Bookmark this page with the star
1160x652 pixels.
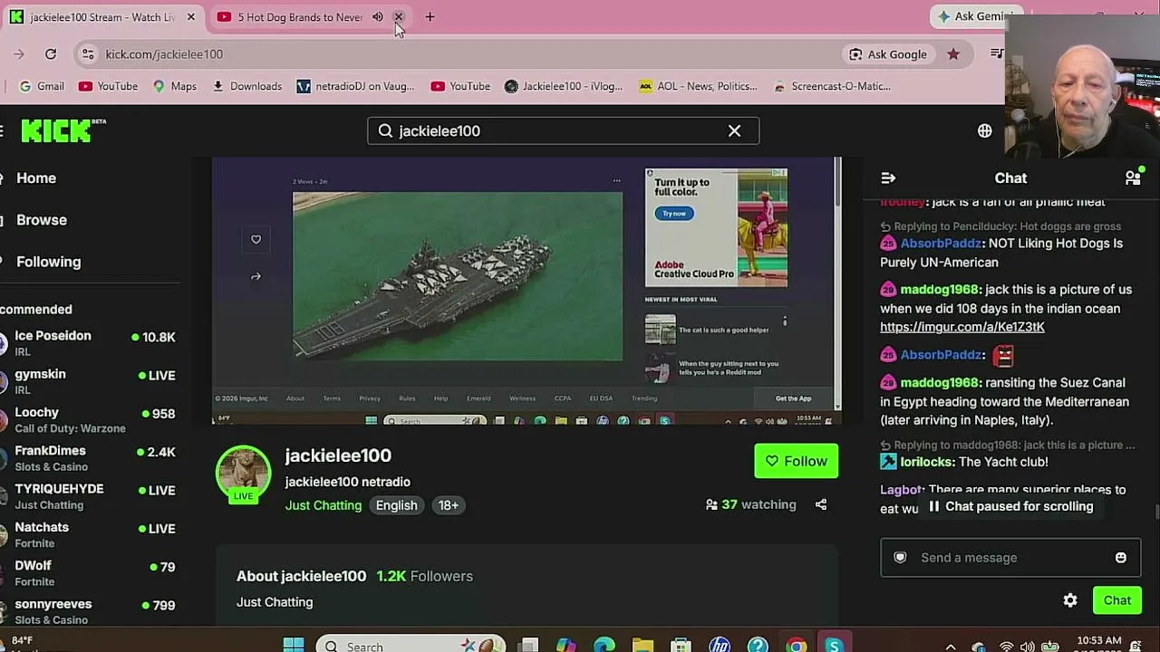(953, 54)
